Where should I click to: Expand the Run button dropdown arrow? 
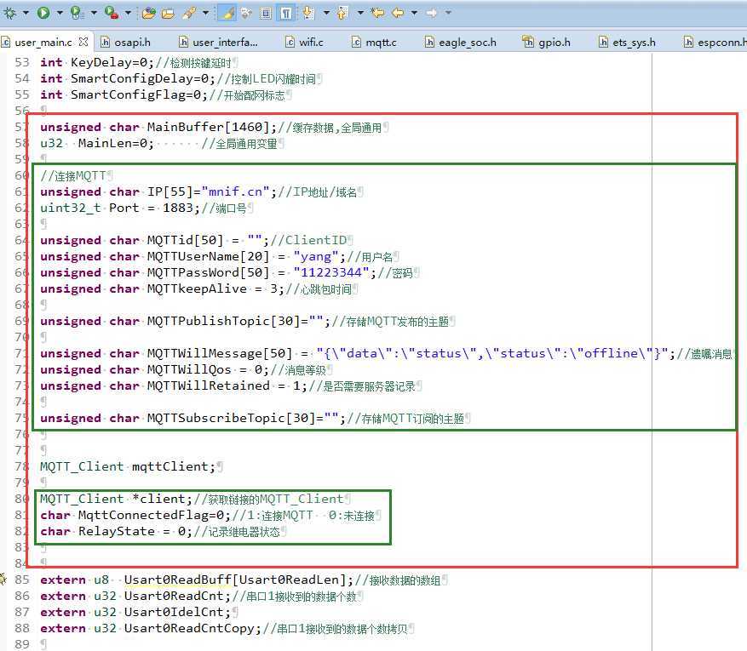tap(60, 13)
